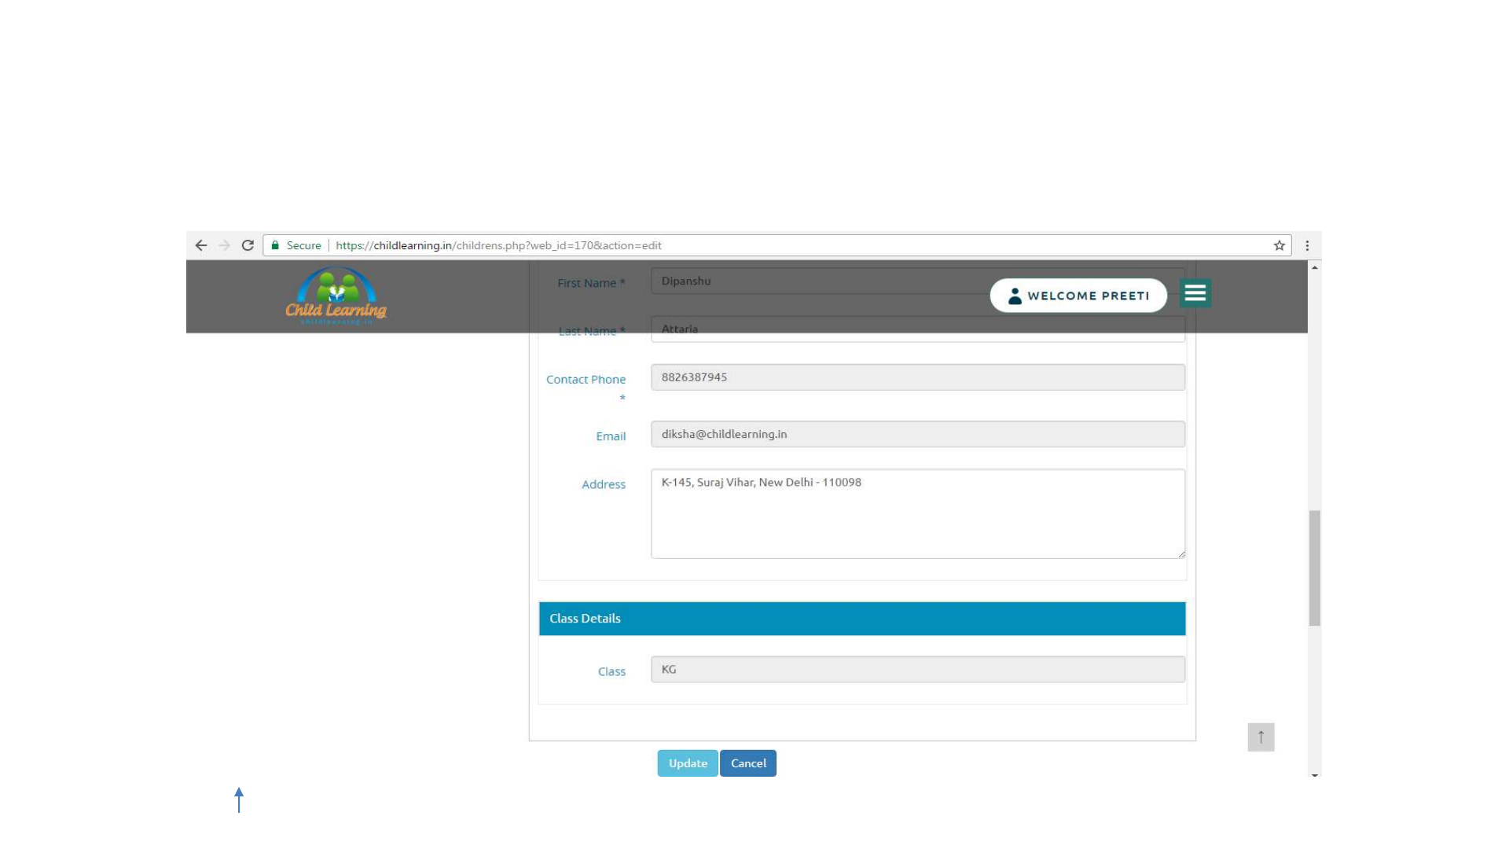The height and width of the screenshot is (849, 1509).
Task: Focus the Address text area
Action: (917, 514)
